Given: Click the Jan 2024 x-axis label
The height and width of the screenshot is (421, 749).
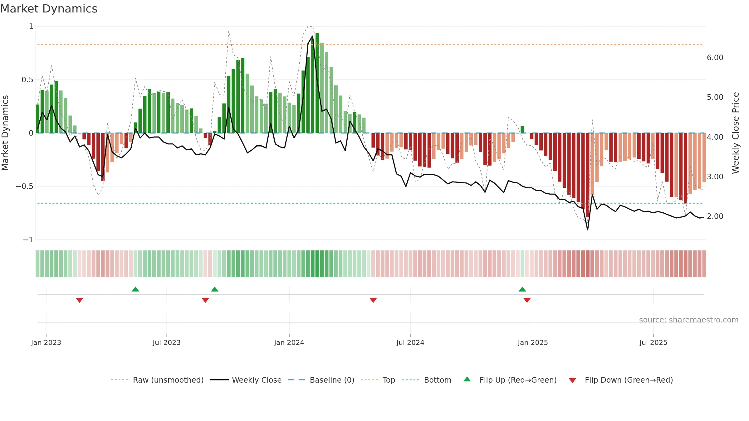Looking at the screenshot, I should (289, 342).
